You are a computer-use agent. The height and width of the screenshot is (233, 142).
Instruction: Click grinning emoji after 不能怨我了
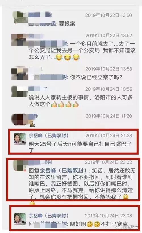126,197
